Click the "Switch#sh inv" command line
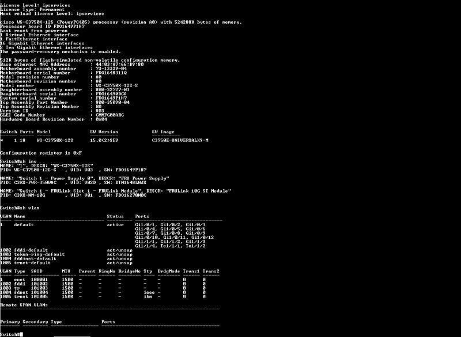This screenshot has height=337, width=461. 18,162
